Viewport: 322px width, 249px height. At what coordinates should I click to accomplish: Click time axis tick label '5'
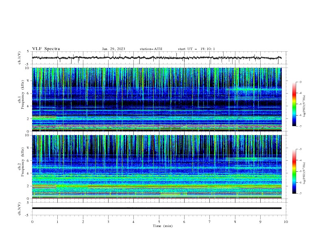[x=159, y=222]
